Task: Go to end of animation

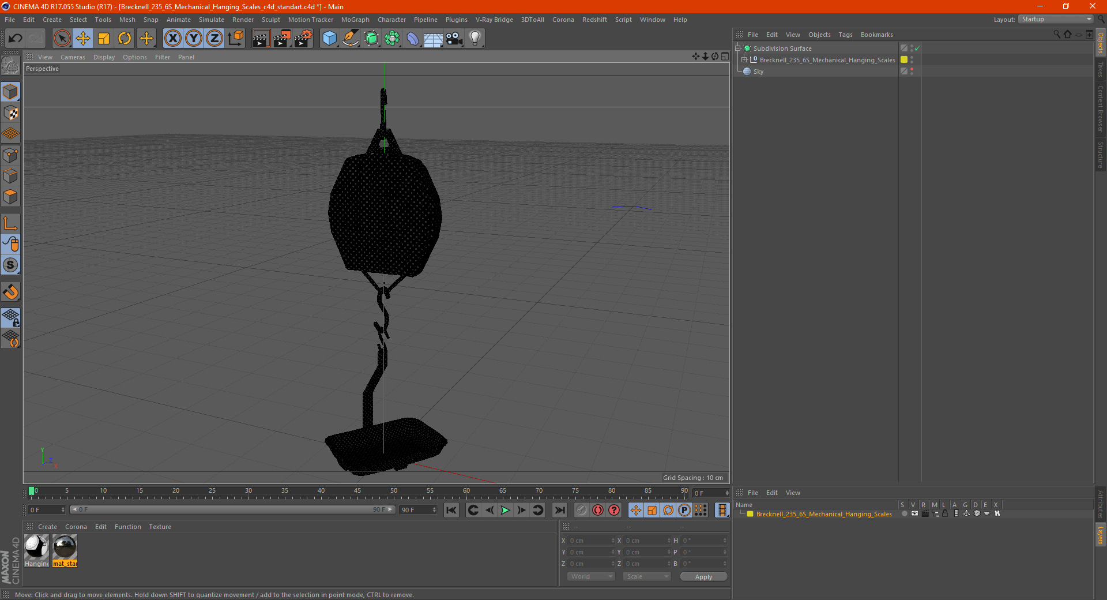Action: [559, 510]
